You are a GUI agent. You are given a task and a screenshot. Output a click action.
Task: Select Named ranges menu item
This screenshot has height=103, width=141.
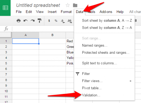[104, 46]
